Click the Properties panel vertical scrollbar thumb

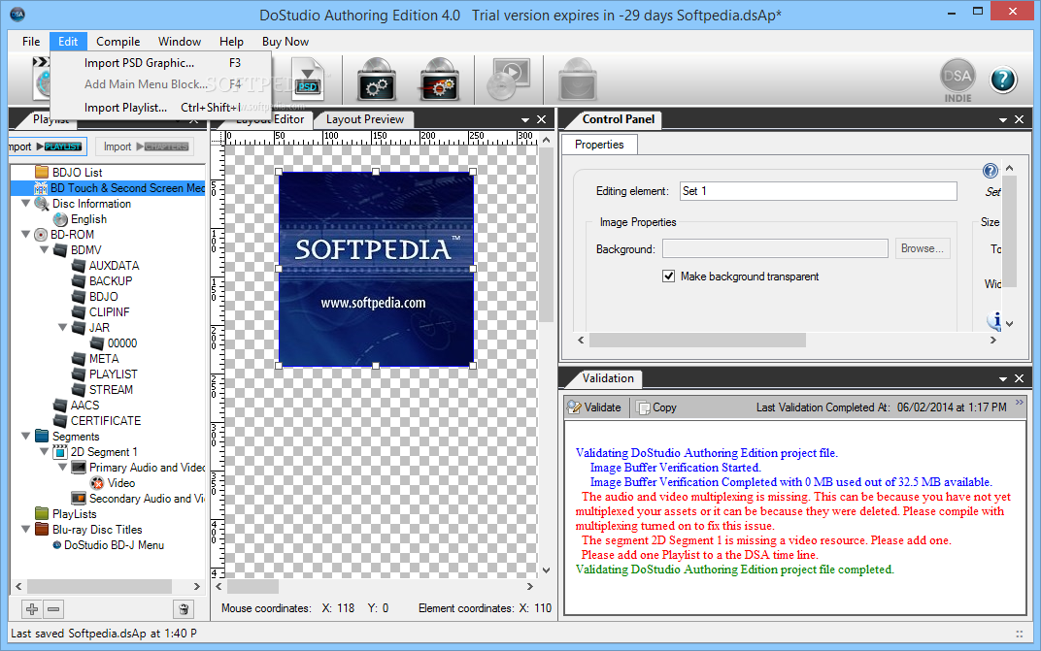(1009, 230)
